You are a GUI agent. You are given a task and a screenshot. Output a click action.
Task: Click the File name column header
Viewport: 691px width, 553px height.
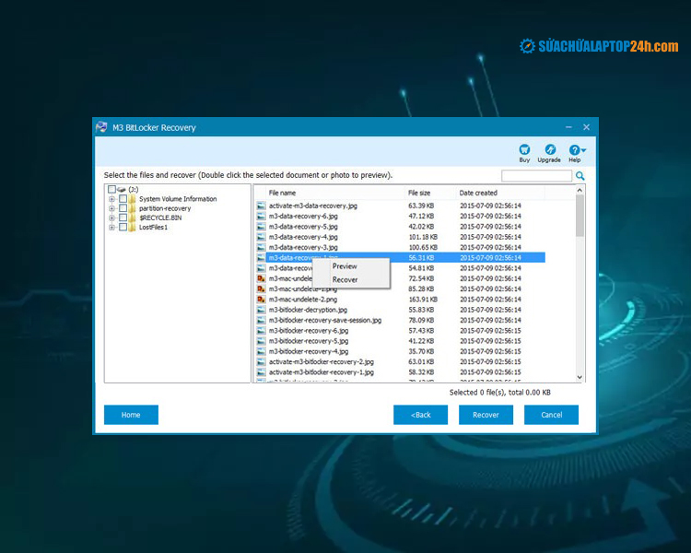(335, 193)
